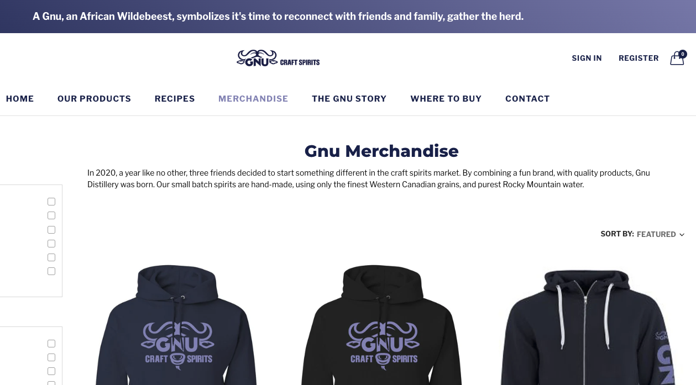Go to the Home menu item
The image size is (696, 385).
tap(20, 99)
